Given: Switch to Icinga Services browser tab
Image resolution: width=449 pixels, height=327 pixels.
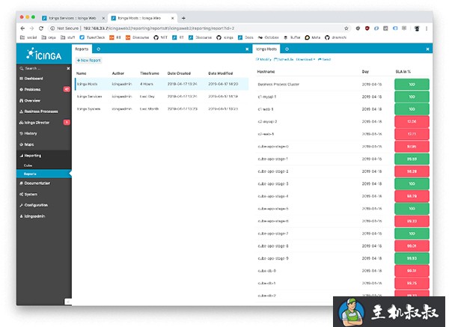Looking at the screenshot, I should (72, 18).
